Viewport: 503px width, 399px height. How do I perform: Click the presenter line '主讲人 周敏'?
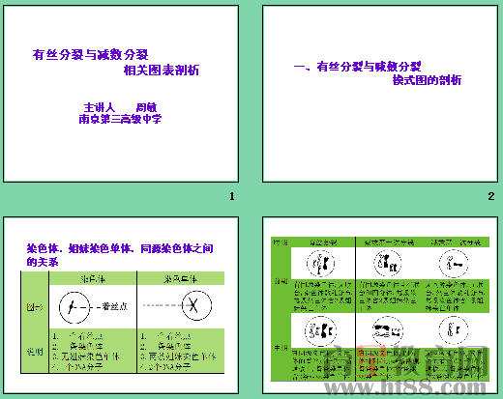[x=120, y=107]
